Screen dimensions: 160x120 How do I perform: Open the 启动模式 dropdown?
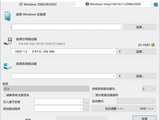pyautogui.click(x=136, y=101)
